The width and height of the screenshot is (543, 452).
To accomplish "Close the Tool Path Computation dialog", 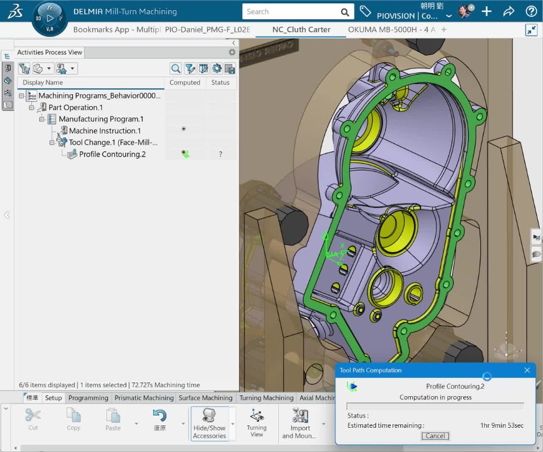I will [527, 370].
